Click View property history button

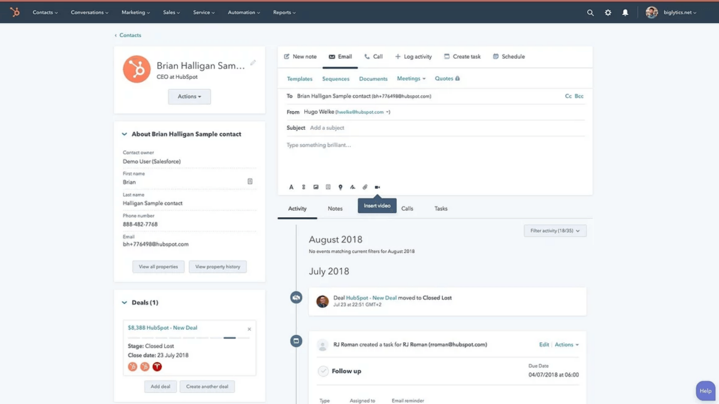point(217,267)
